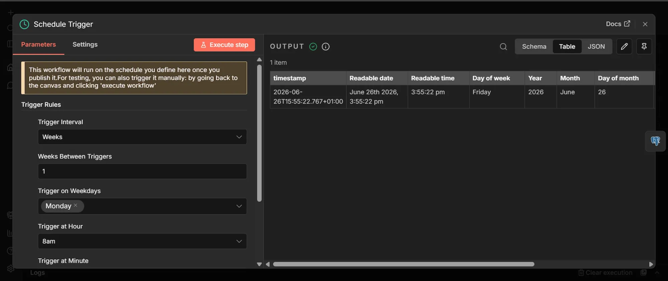Click the edit output pencil icon
This screenshot has height=281, width=668.
(x=624, y=46)
